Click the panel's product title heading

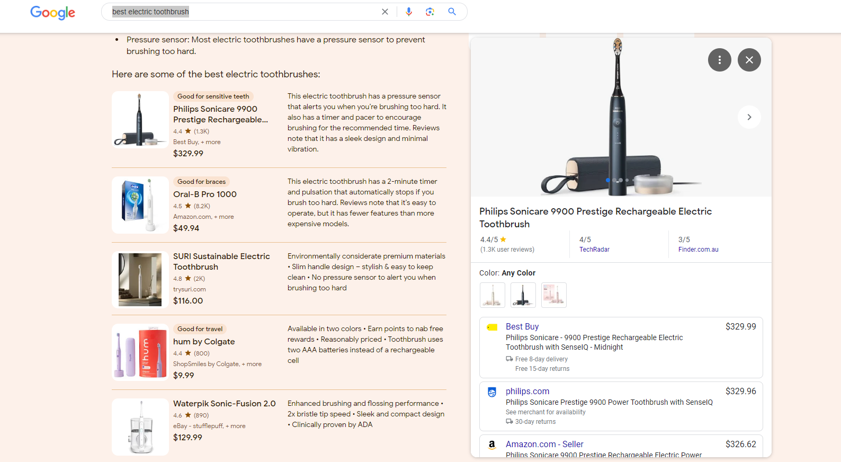595,218
